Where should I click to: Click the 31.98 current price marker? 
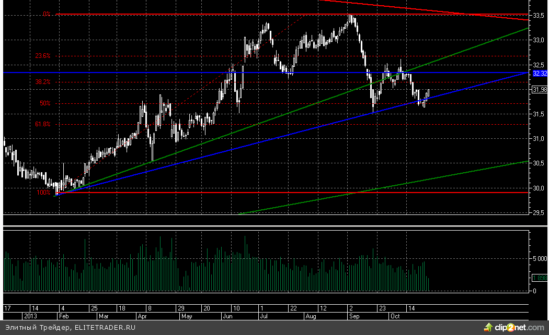coord(540,90)
